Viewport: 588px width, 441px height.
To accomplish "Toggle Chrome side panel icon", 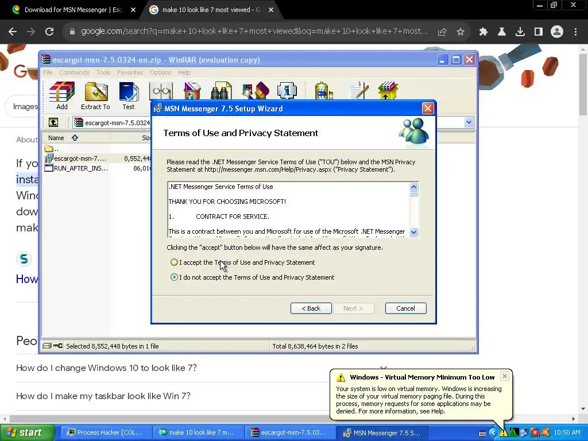I will (539, 32).
